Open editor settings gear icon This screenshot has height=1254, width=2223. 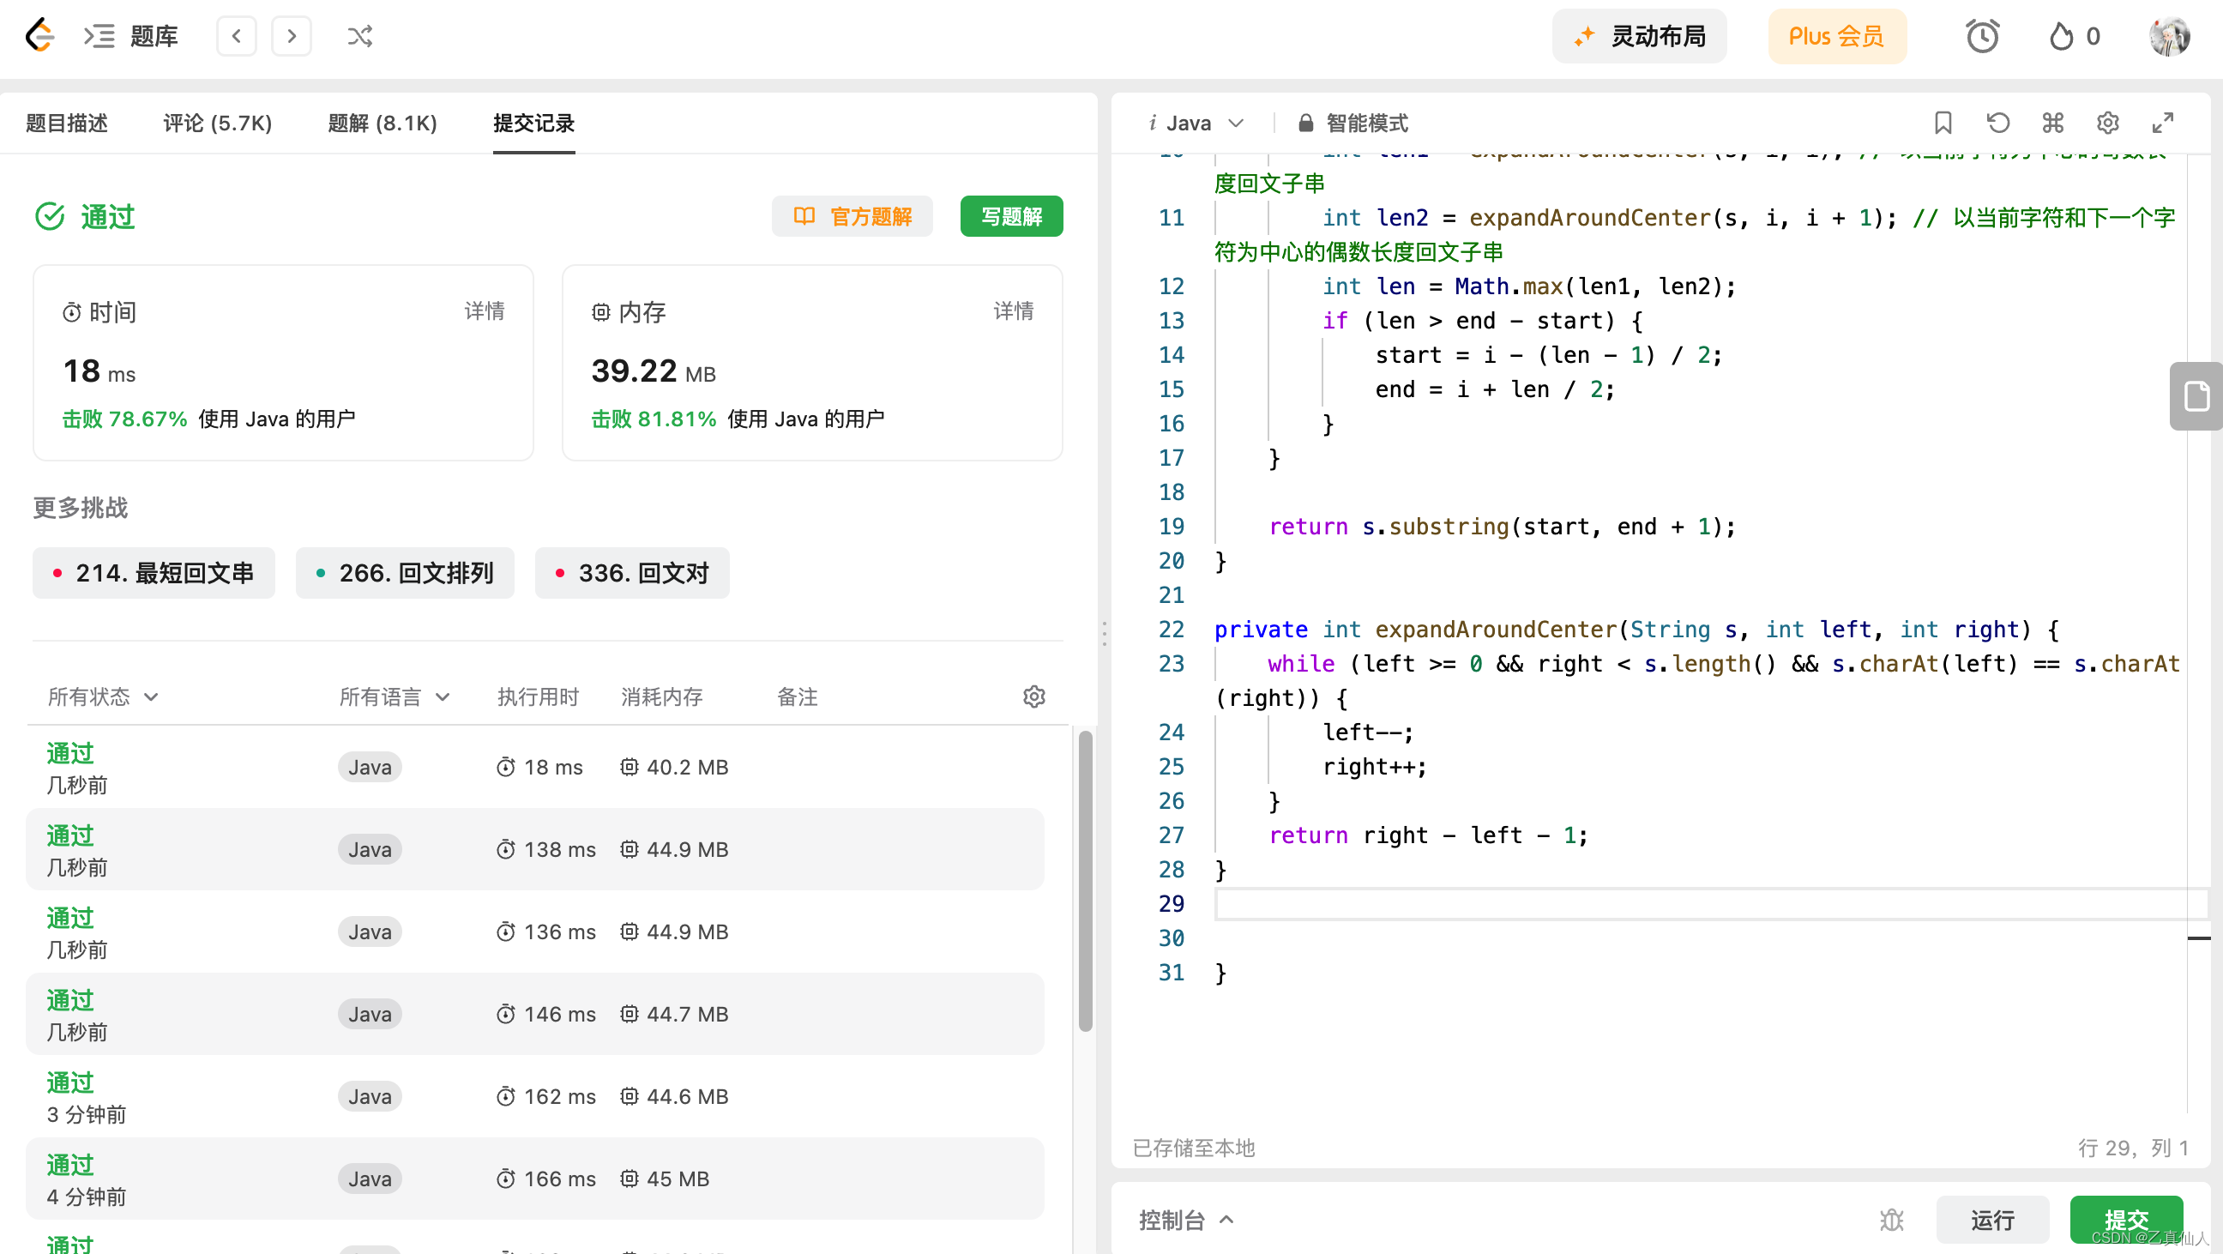(2108, 124)
